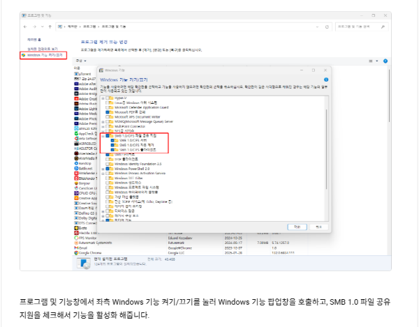Click the refresh icon beside the address bar
The height and width of the screenshot is (327, 419).
pyautogui.click(x=327, y=27)
